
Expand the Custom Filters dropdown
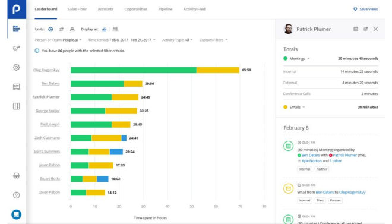[213, 40]
